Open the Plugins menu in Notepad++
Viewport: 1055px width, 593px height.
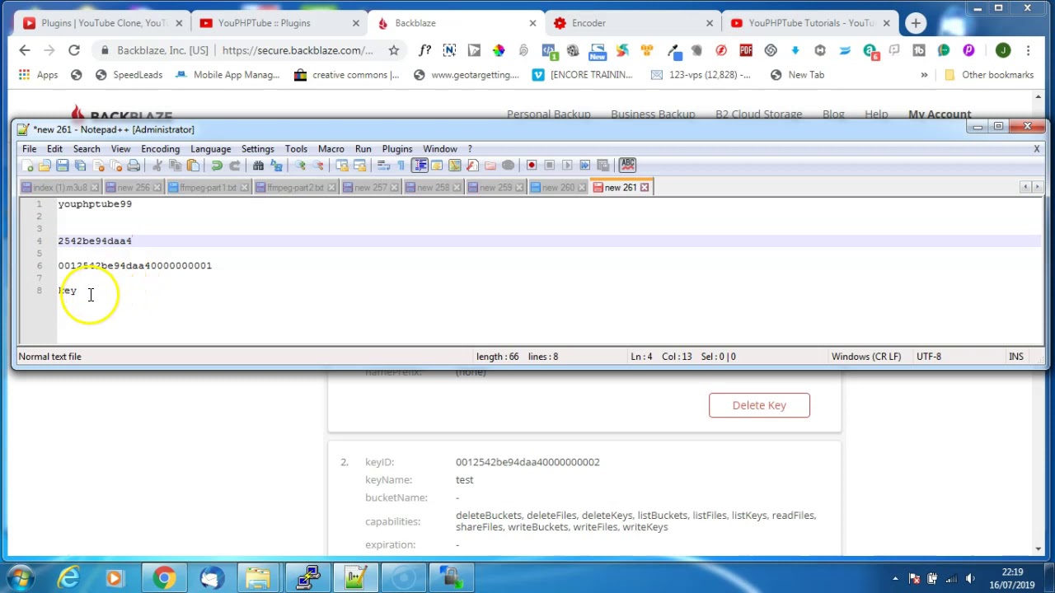pyautogui.click(x=396, y=149)
